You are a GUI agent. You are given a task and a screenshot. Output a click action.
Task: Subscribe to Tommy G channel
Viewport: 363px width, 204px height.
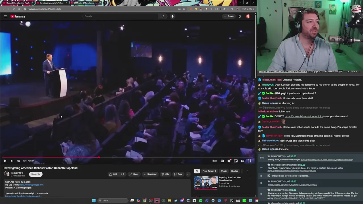click(36, 174)
